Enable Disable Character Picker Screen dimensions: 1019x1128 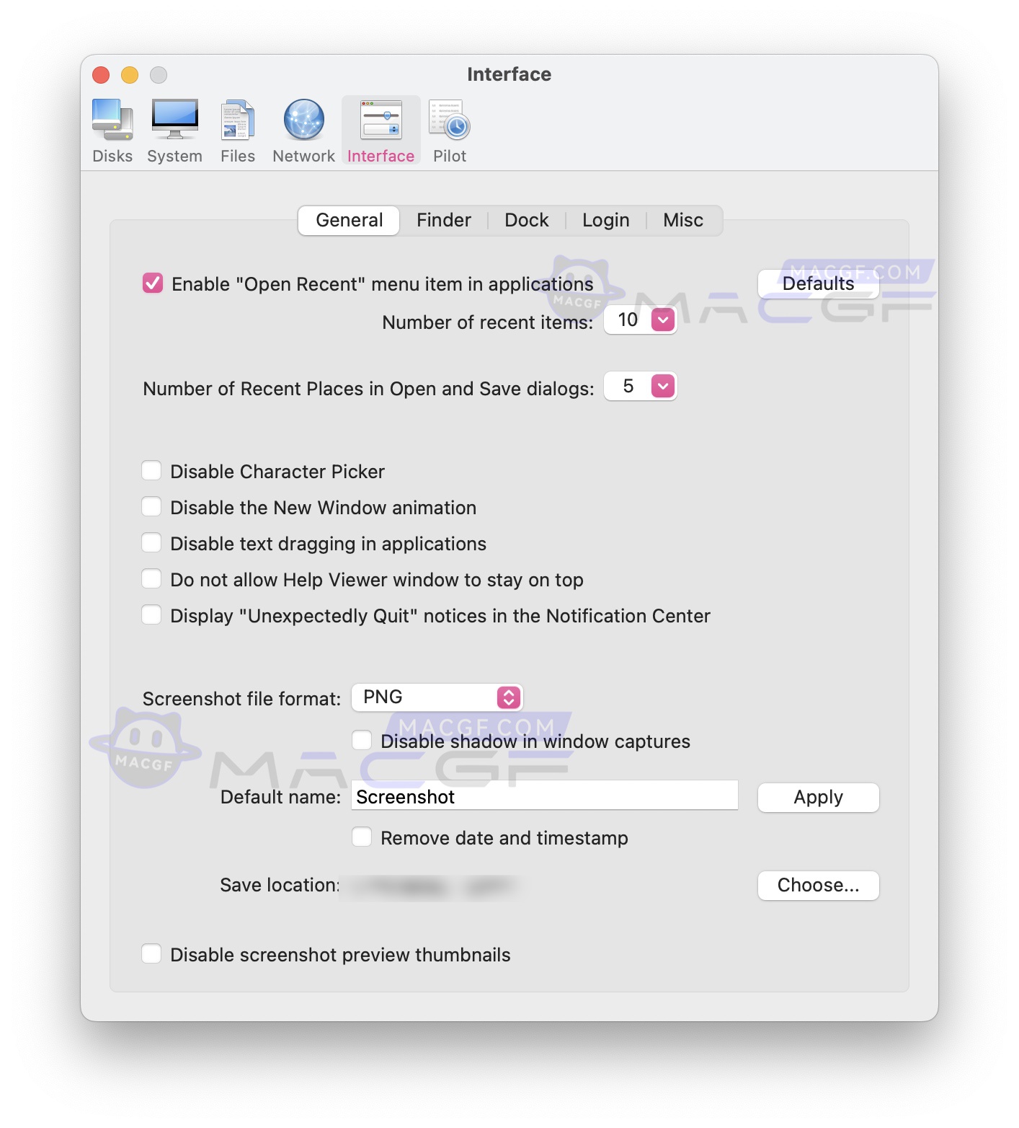click(x=151, y=470)
